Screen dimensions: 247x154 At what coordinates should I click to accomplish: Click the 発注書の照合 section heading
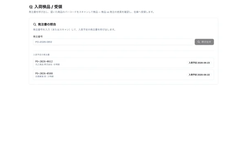47,24
